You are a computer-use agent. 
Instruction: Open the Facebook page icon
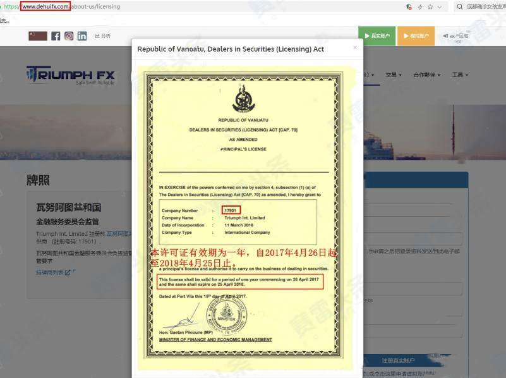click(x=56, y=36)
